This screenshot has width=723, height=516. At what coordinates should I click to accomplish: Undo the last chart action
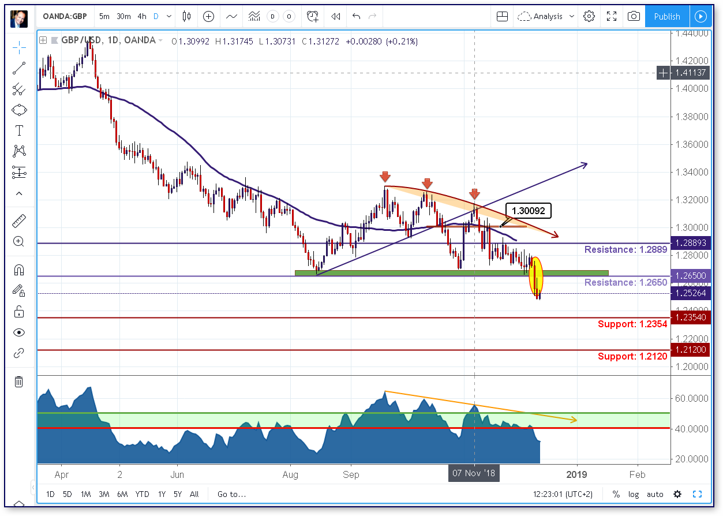[357, 16]
